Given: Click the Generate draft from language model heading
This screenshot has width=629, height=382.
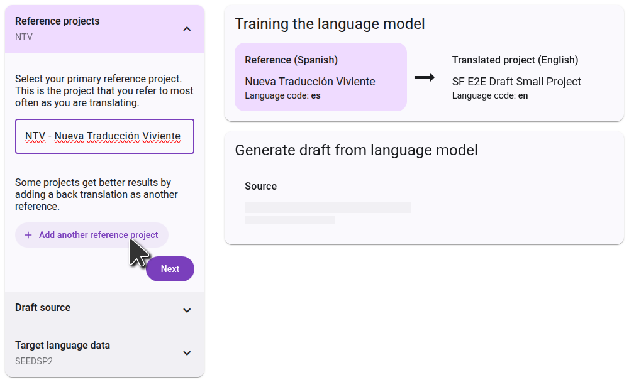Looking at the screenshot, I should click(x=356, y=150).
